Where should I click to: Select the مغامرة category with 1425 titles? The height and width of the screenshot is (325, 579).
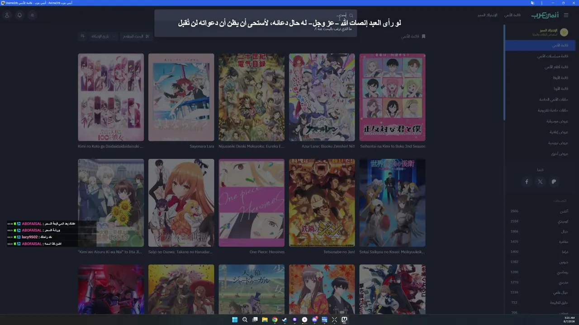point(539,241)
